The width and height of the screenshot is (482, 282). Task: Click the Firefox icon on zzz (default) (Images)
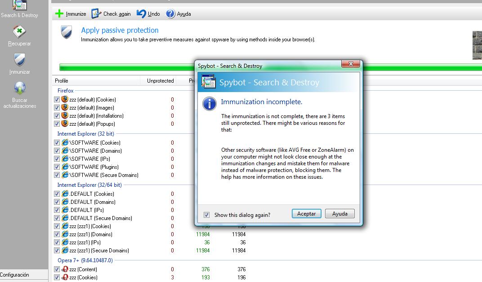65,107
